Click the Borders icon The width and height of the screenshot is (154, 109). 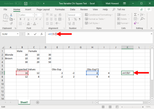(20, 24)
